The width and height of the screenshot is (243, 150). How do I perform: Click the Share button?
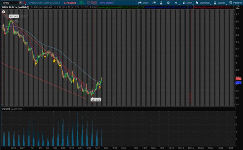point(143,3)
